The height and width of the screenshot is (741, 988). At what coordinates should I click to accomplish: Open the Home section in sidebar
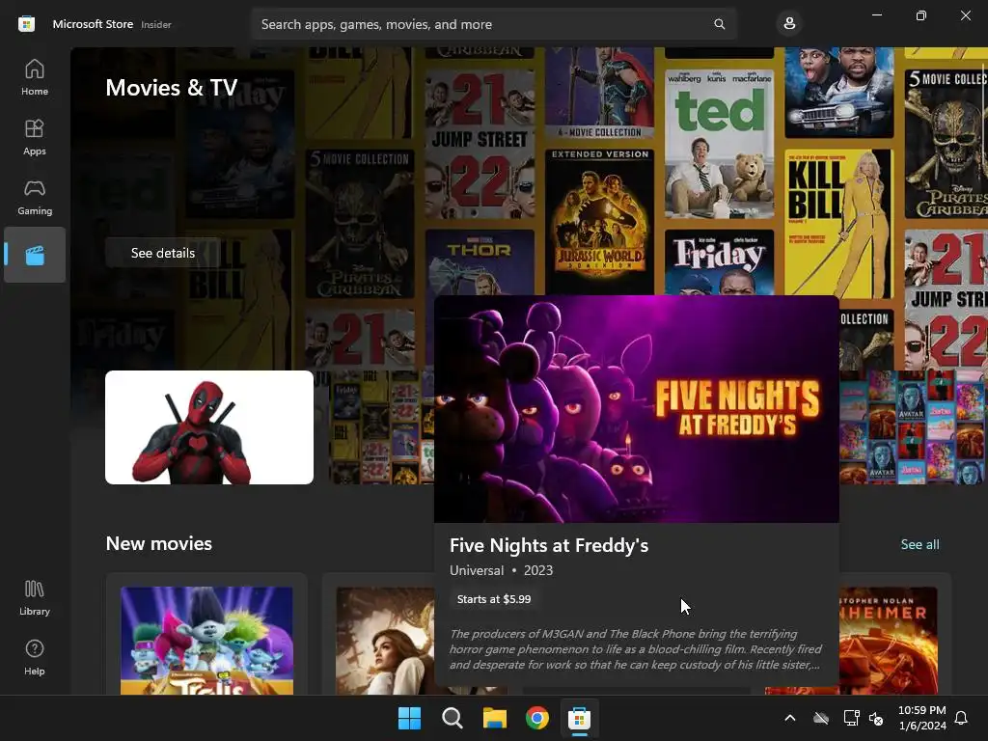click(35, 77)
